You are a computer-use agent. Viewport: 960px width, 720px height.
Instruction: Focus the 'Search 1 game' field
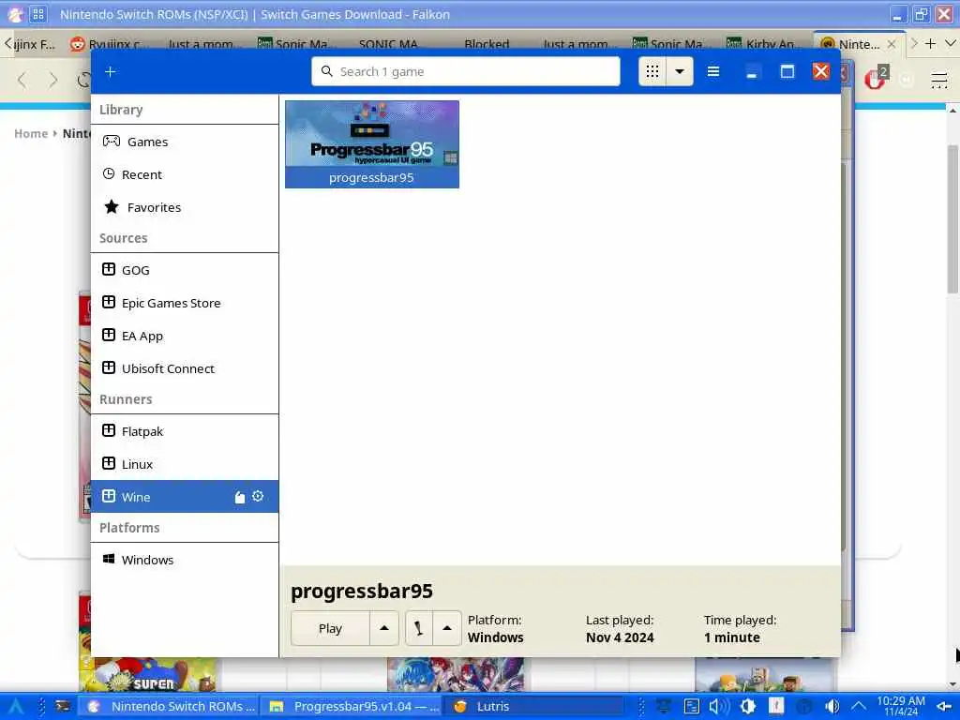pos(466,71)
